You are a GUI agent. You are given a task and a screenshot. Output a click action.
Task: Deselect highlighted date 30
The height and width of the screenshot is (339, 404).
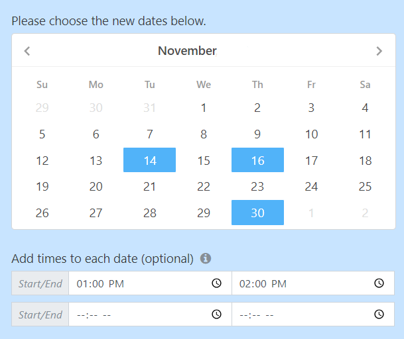[x=257, y=213]
